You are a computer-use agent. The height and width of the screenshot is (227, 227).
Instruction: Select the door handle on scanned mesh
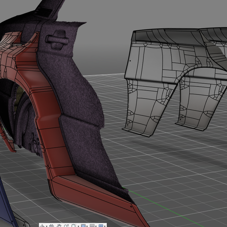57,39
